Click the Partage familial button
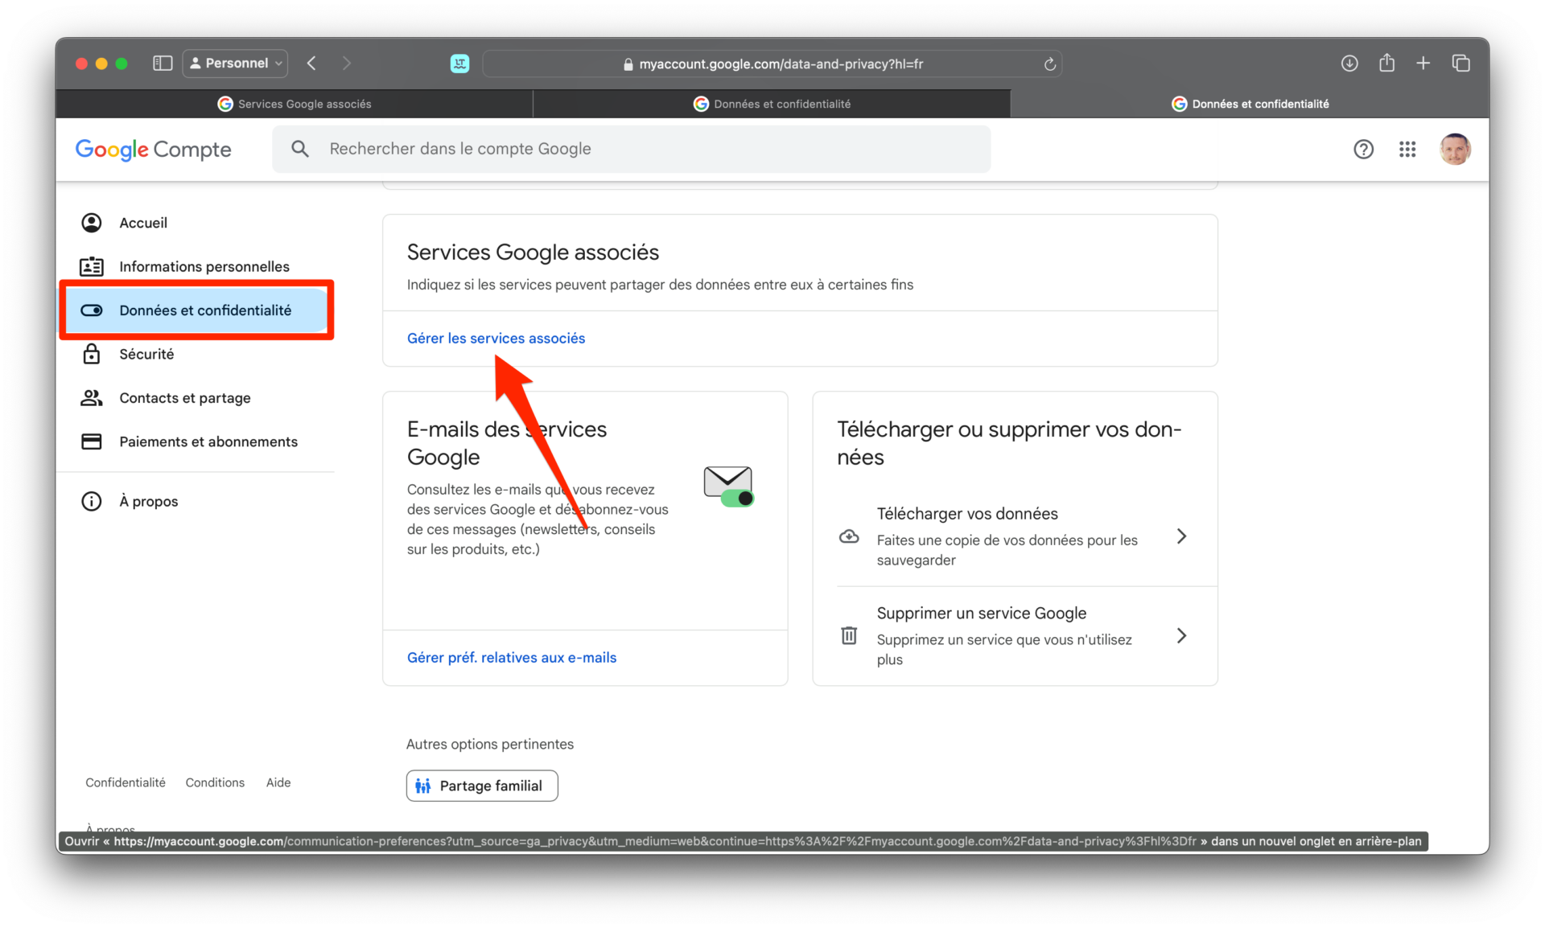The height and width of the screenshot is (928, 1545). pyautogui.click(x=482, y=786)
